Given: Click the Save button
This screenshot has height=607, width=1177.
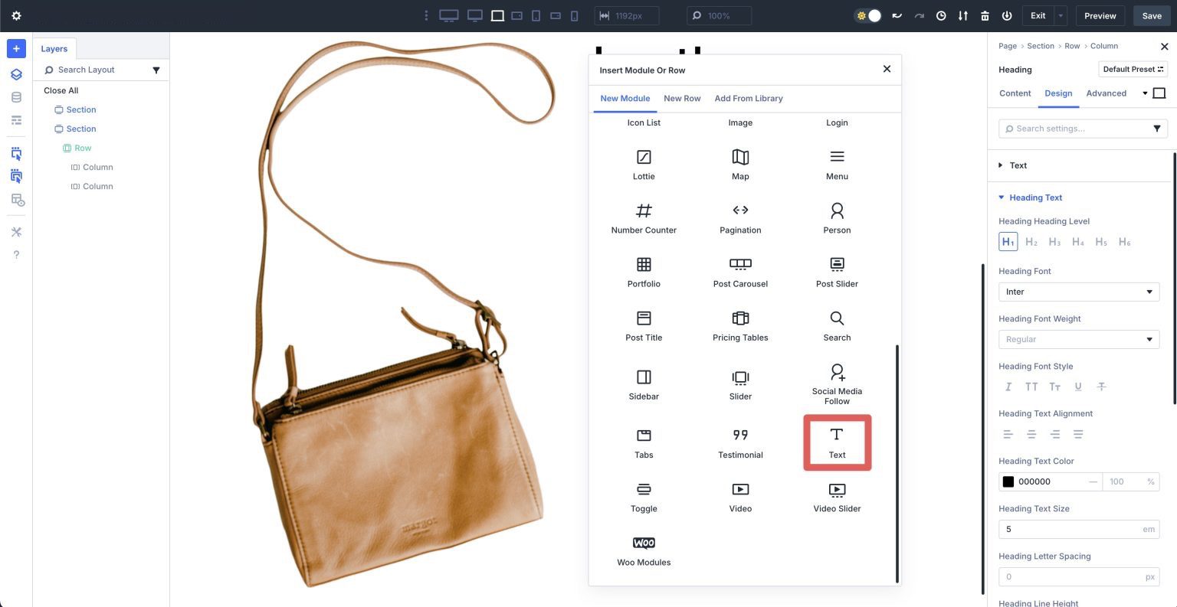Looking at the screenshot, I should point(1152,15).
